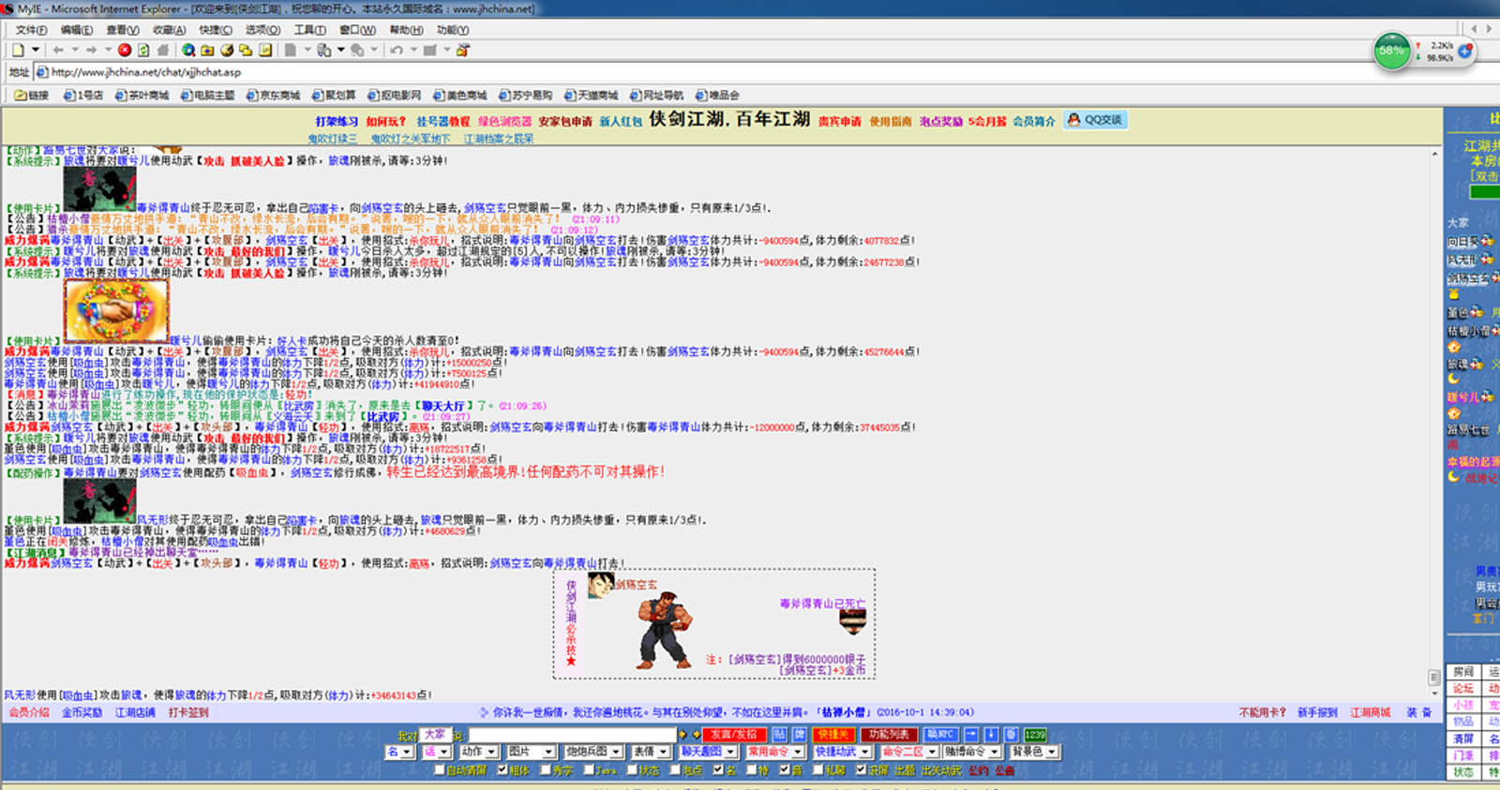Click the right-arrow blue icon in chat bar
The width and height of the screenshot is (1500, 790).
point(971,735)
